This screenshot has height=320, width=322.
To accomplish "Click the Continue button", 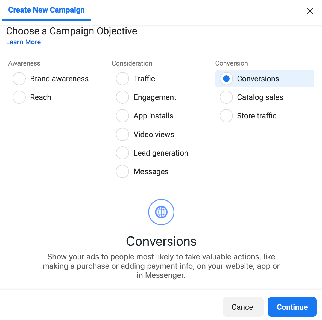I will (292, 307).
